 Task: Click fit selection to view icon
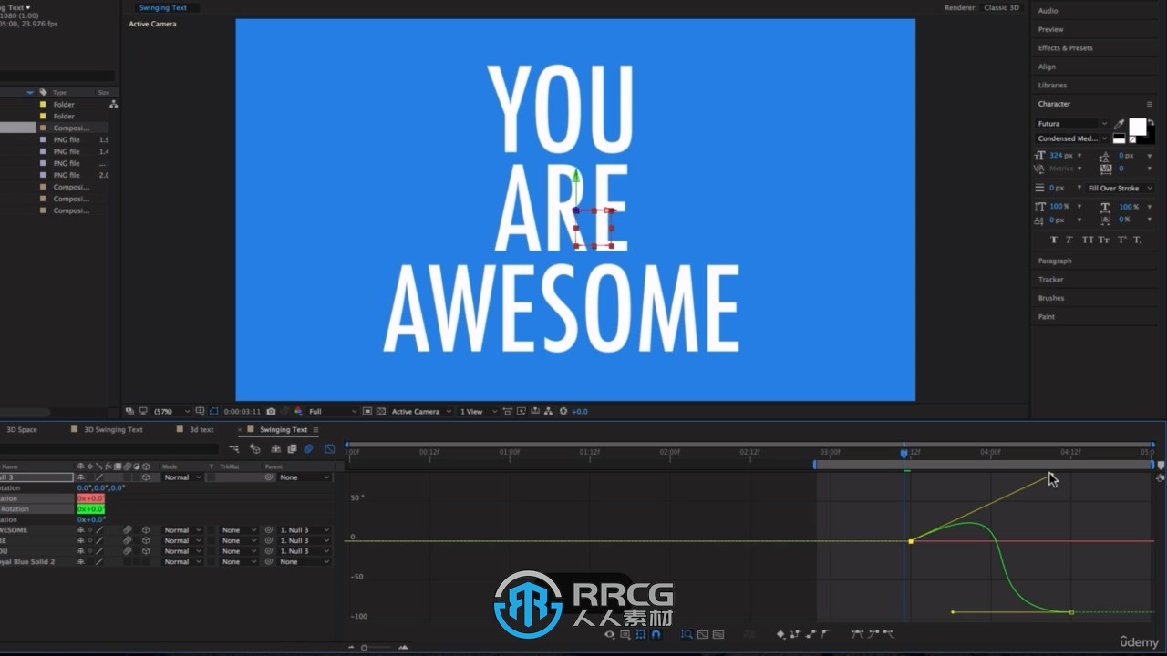(703, 634)
